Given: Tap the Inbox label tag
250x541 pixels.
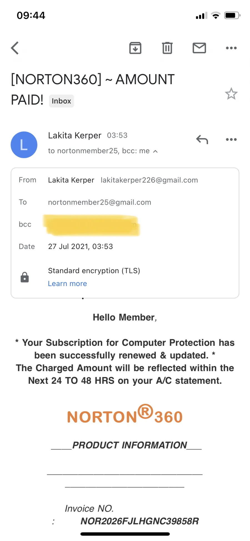Looking at the screenshot, I should coord(61,101).
